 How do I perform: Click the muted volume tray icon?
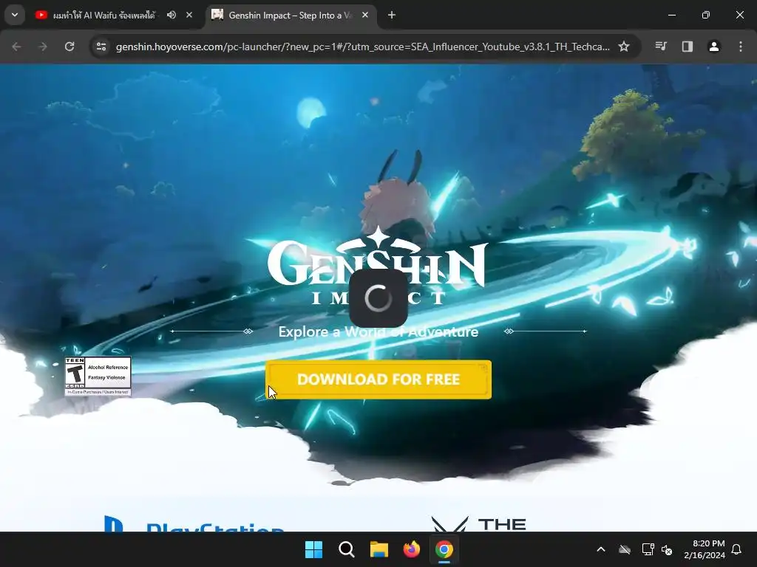pos(668,549)
